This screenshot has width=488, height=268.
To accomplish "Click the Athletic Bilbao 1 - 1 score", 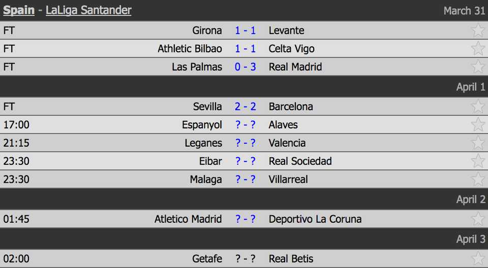I will [x=245, y=49].
